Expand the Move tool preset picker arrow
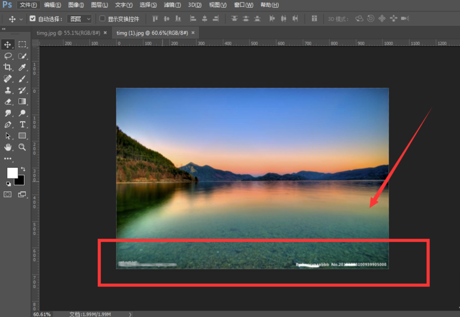The height and width of the screenshot is (317, 460). (21, 19)
